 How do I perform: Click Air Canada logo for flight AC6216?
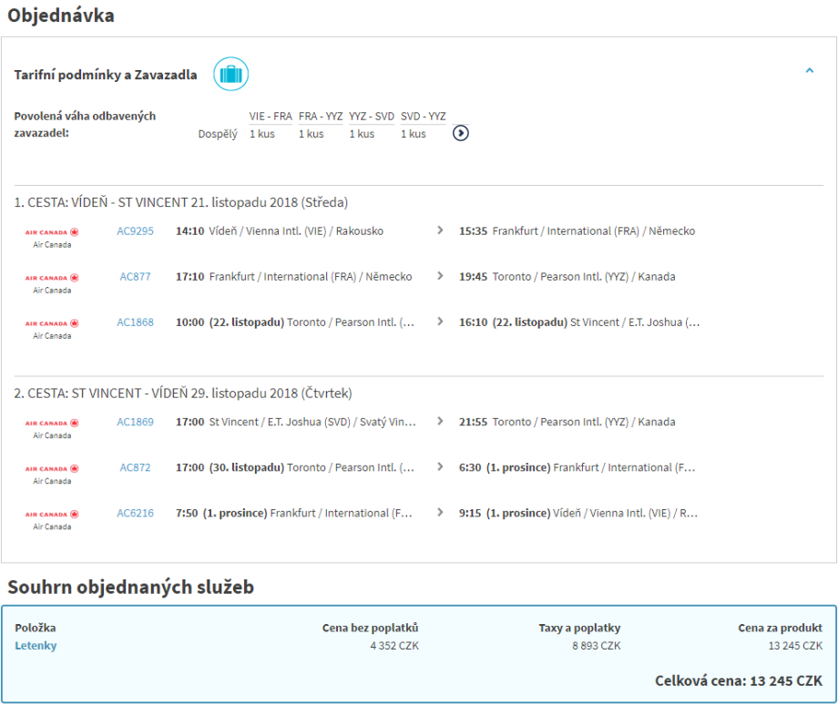[52, 515]
